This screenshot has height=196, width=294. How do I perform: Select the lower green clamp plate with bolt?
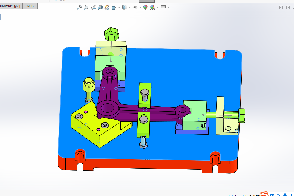pos(144,125)
